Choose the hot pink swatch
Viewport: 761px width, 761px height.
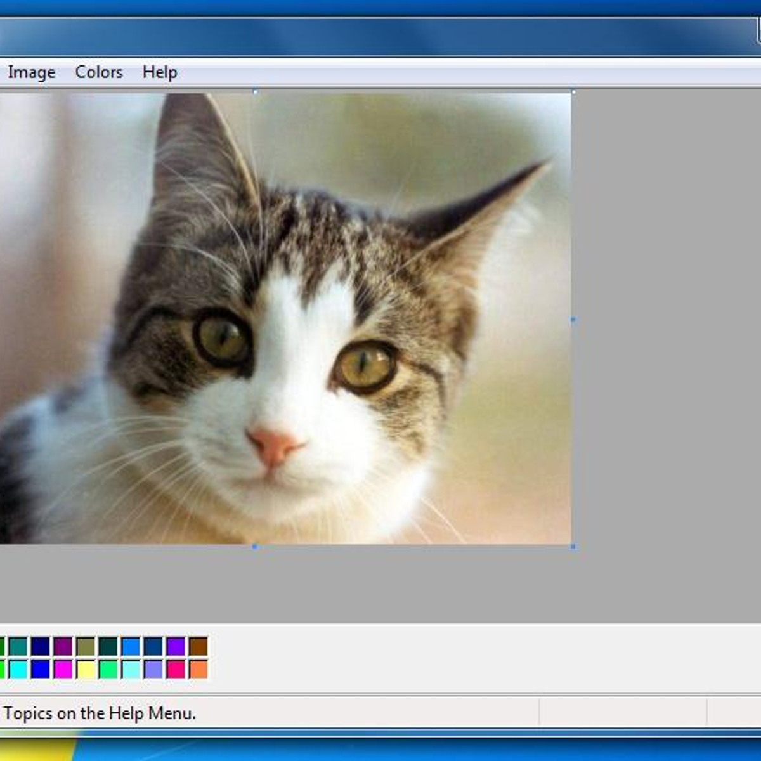point(176,669)
